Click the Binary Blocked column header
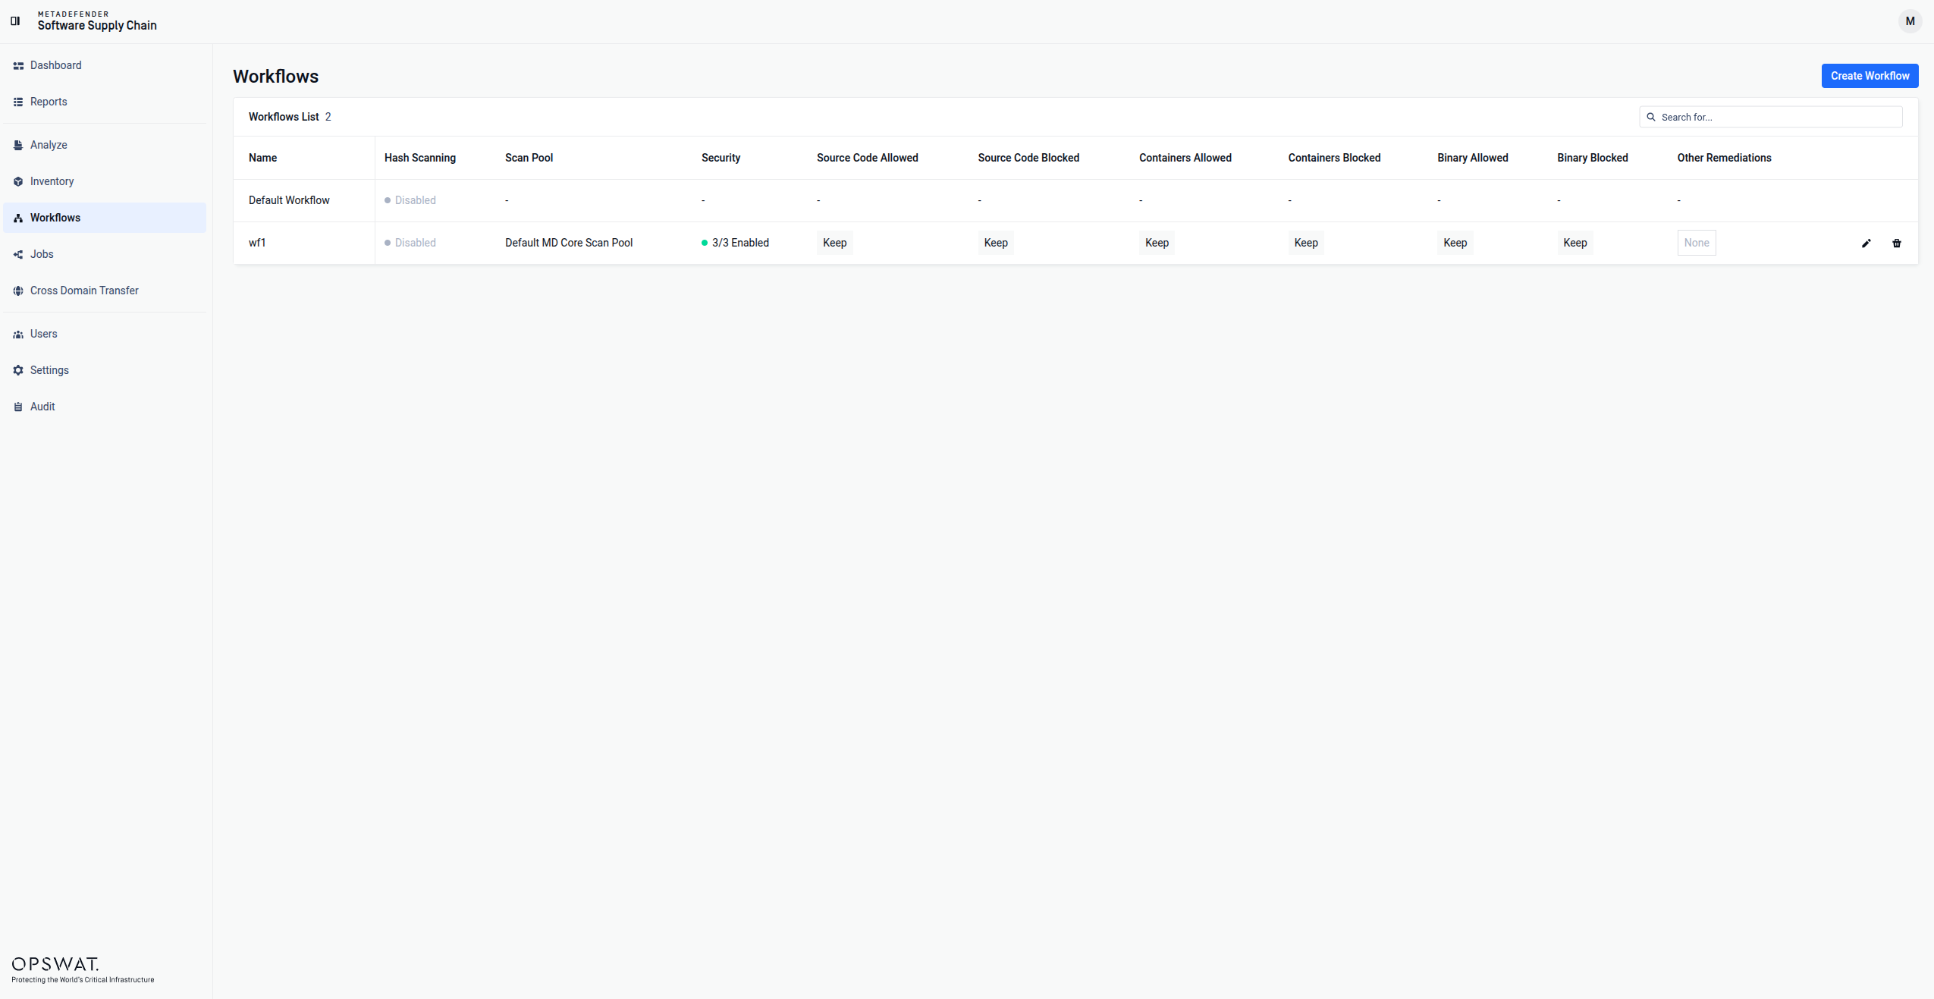This screenshot has height=999, width=1934. click(1593, 158)
